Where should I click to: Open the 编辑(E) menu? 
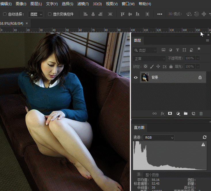tap(6, 4)
